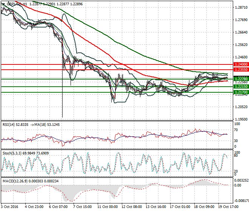
Task: Click the 18 Oct 09:00 time label
Action: click(204, 207)
